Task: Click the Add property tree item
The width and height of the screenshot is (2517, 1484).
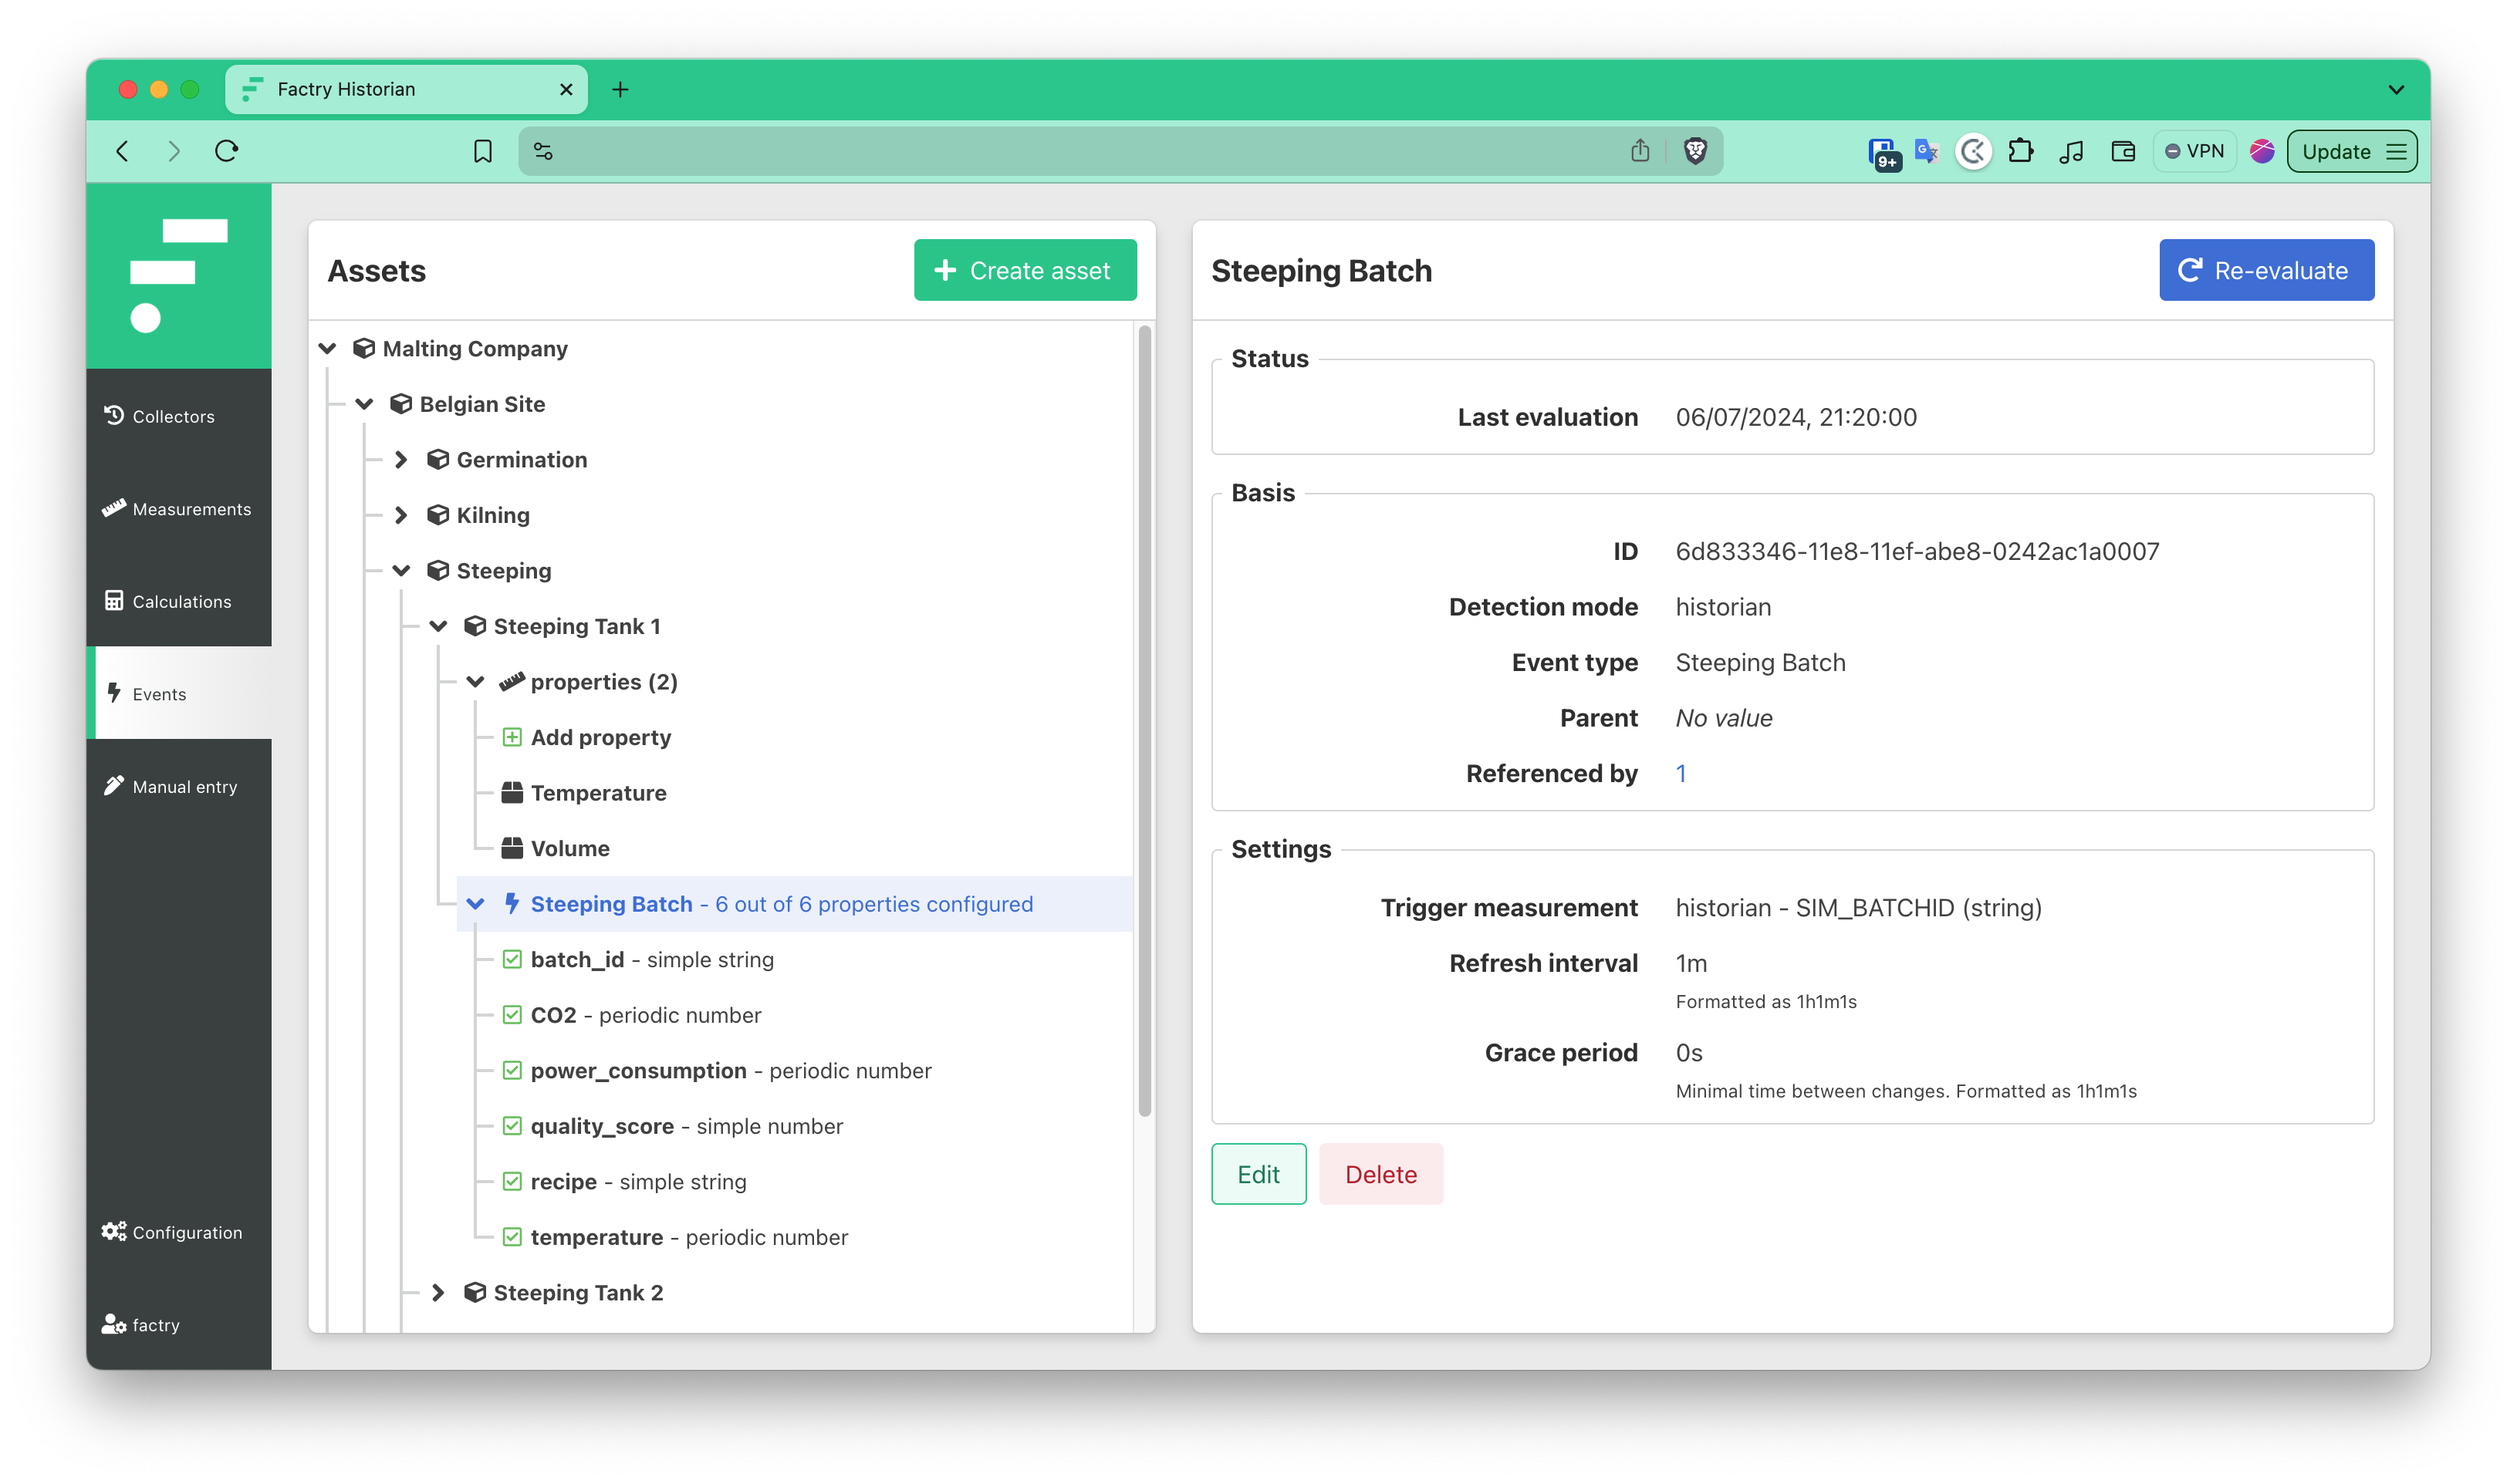Action: coord(600,738)
